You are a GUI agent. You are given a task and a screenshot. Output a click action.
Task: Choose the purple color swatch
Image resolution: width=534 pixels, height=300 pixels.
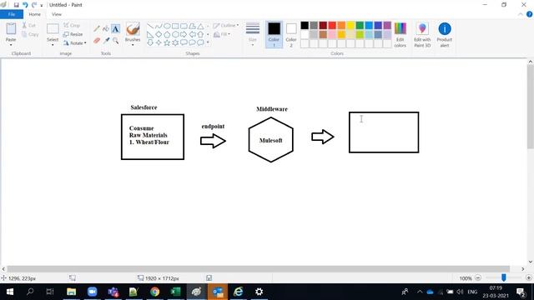click(387, 26)
